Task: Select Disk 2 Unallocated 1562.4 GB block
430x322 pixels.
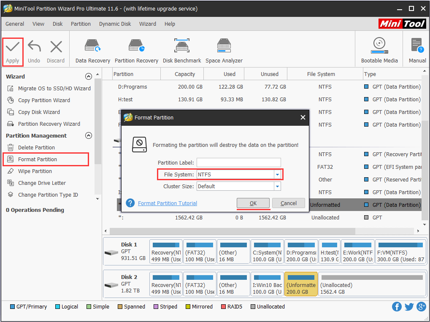Action: click(x=372, y=284)
